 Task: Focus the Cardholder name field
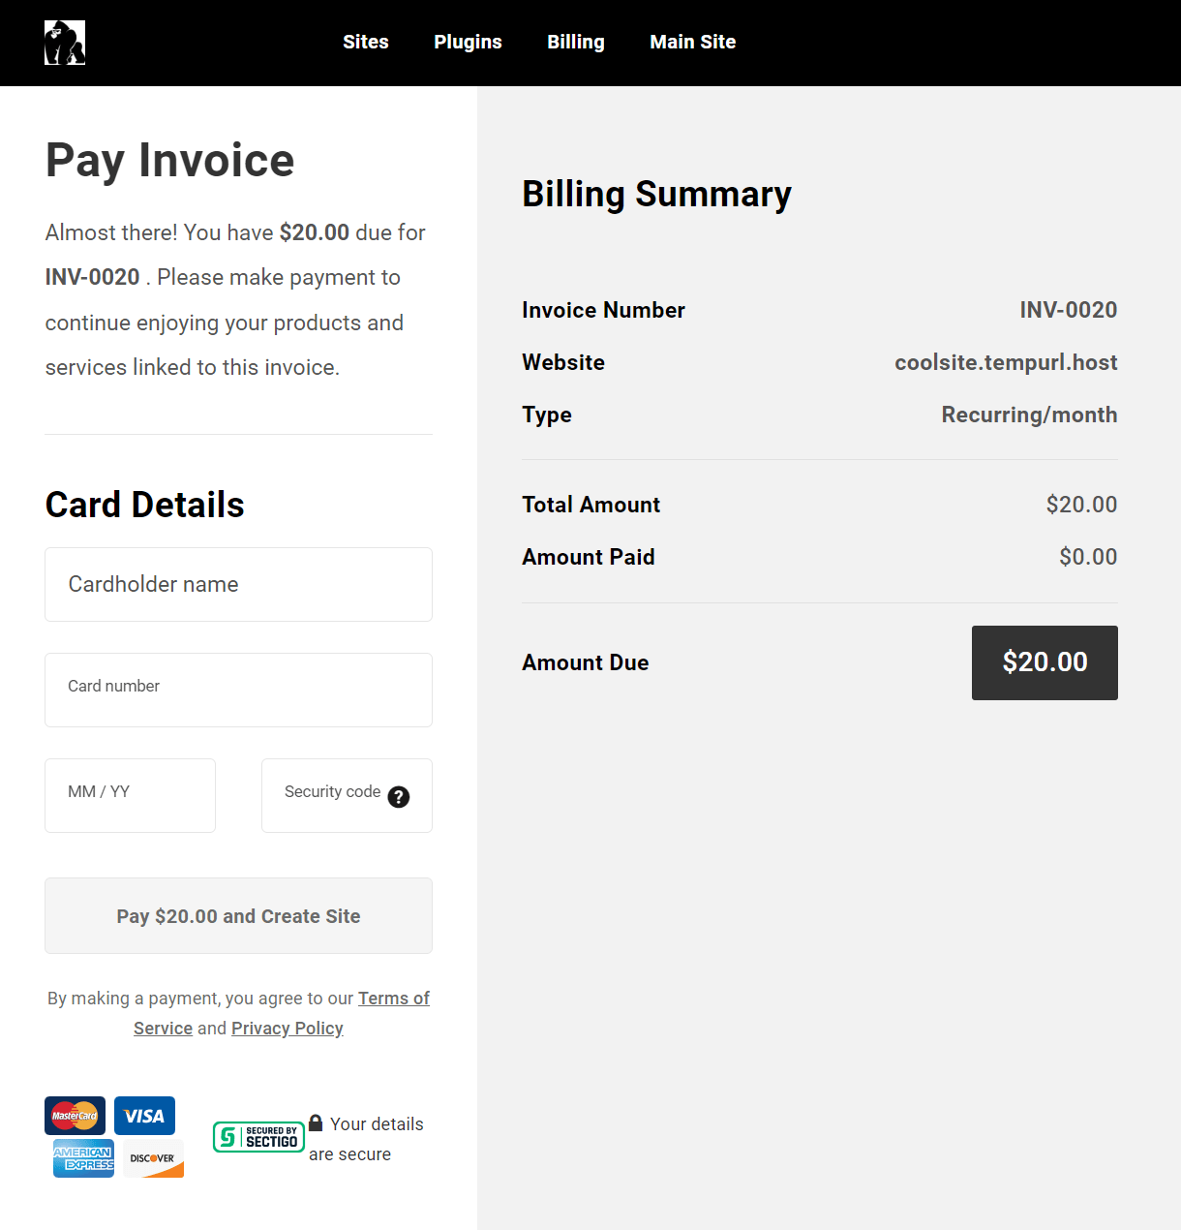pos(238,584)
